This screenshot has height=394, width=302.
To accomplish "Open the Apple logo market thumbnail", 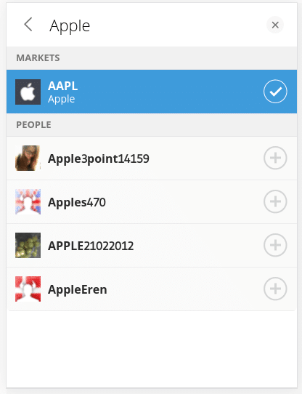I will tap(28, 92).
